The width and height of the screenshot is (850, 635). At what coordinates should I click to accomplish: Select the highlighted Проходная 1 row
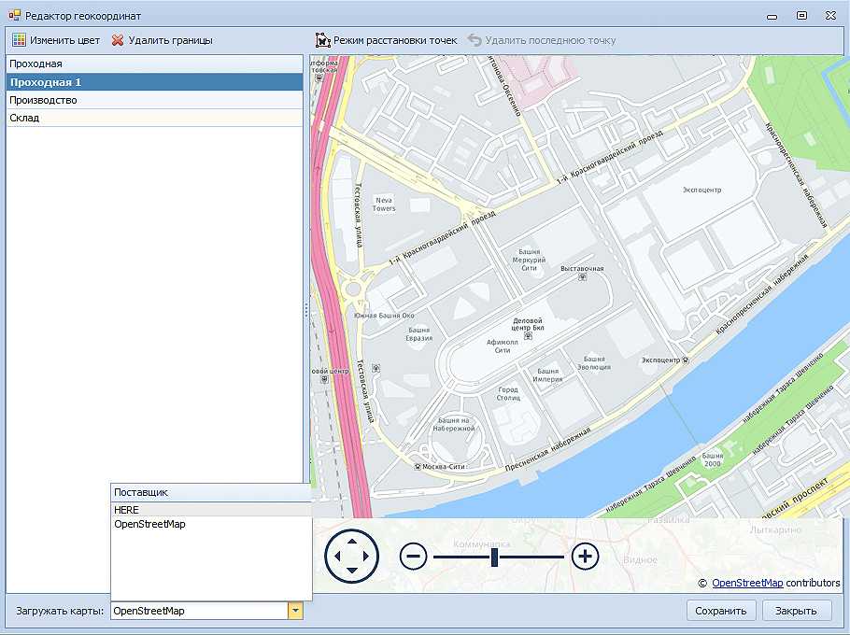[x=154, y=82]
